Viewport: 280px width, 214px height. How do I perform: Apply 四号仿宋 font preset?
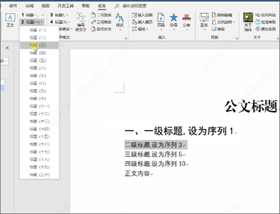[x=101, y=29]
